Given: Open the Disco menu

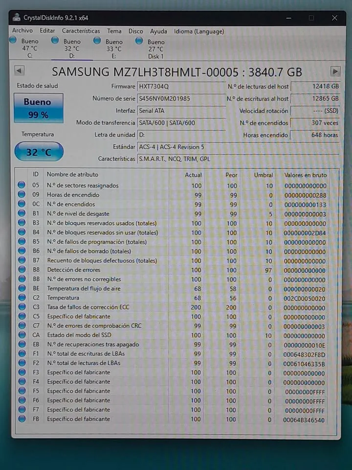Looking at the screenshot, I should tap(135, 31).
